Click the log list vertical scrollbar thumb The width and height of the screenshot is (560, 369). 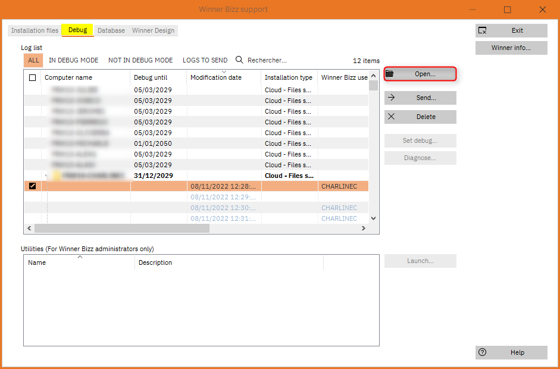tap(374, 86)
